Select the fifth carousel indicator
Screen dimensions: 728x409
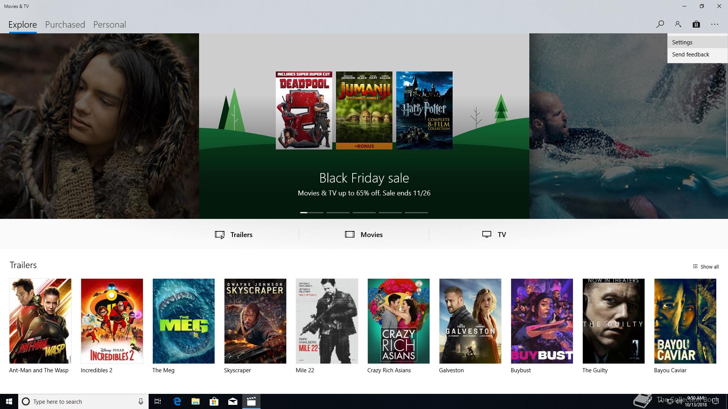click(416, 212)
